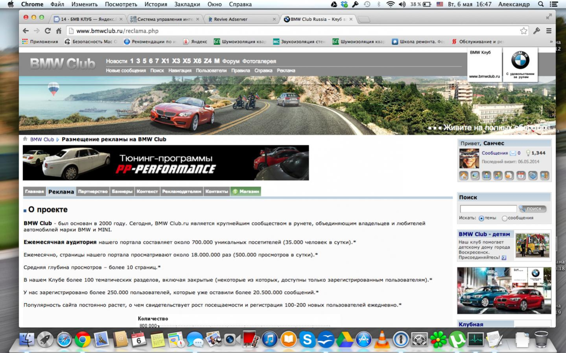Select the "сообщения" search radio button
This screenshot has width=566, height=353.
(x=504, y=218)
